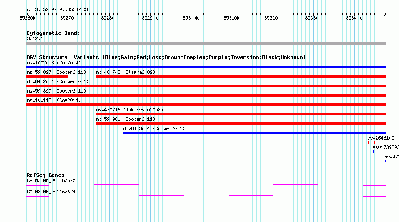This screenshot has width=399, height=222.
Task: Select the red nsv590901 loss bar
Action: point(241,124)
